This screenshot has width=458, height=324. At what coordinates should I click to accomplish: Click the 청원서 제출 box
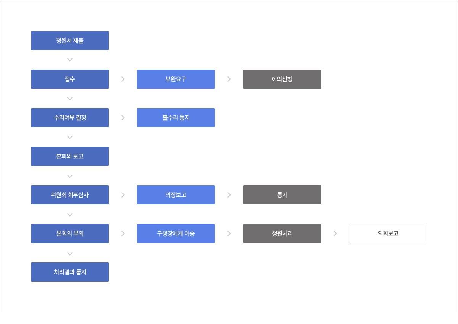pyautogui.click(x=70, y=40)
